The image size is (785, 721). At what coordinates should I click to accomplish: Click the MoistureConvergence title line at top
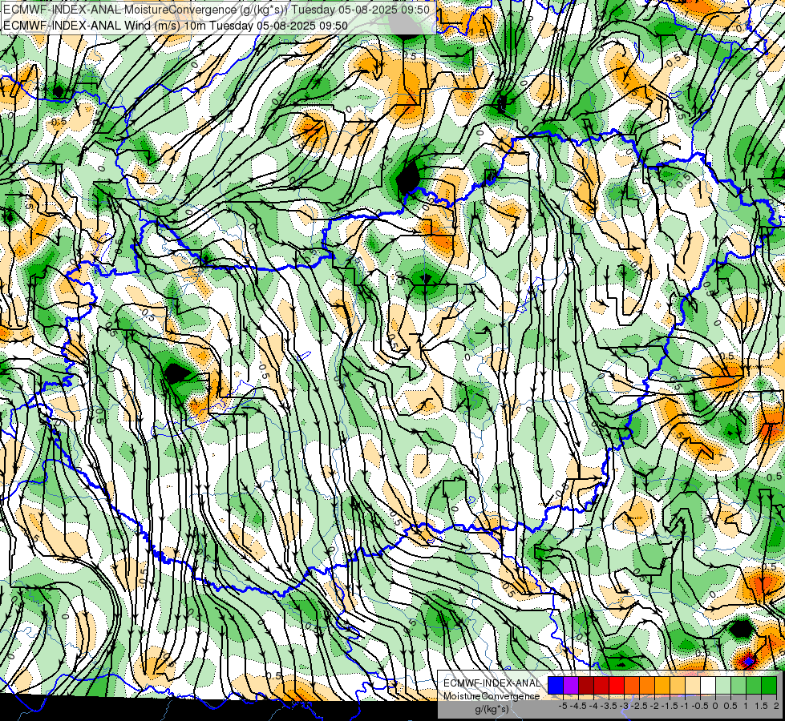pyautogui.click(x=216, y=10)
